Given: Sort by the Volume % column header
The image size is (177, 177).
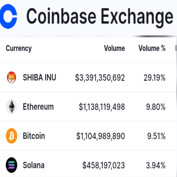Looking at the screenshot, I should click(x=152, y=48).
